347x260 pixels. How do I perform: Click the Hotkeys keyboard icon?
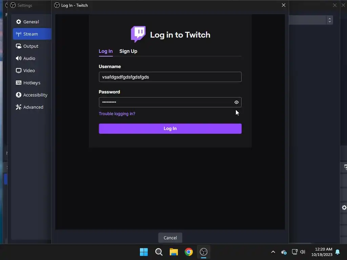tap(19, 83)
